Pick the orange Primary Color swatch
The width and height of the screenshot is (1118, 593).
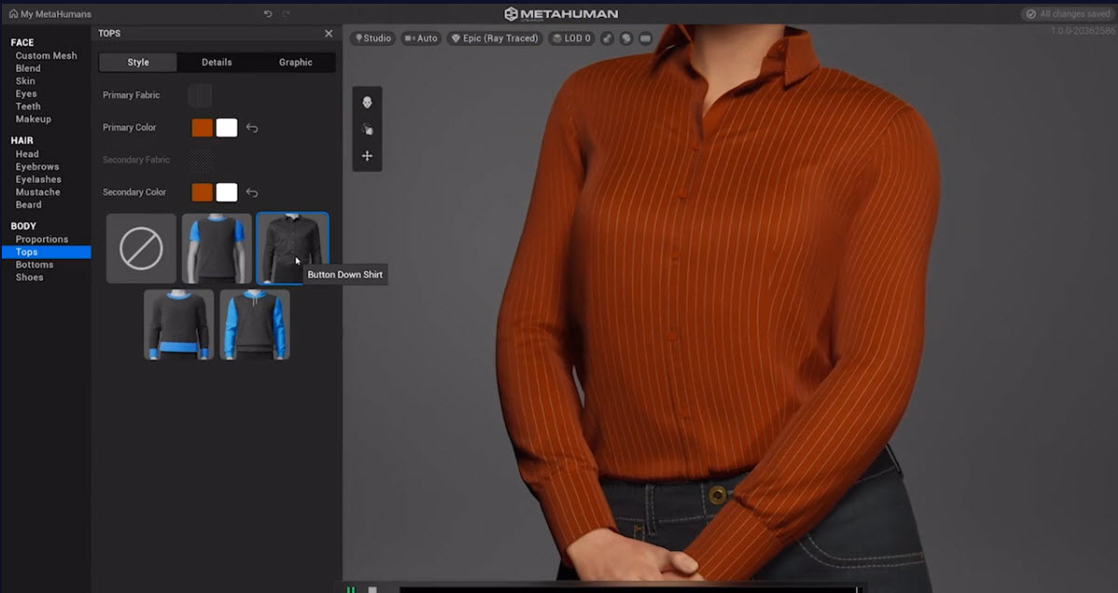(x=202, y=129)
